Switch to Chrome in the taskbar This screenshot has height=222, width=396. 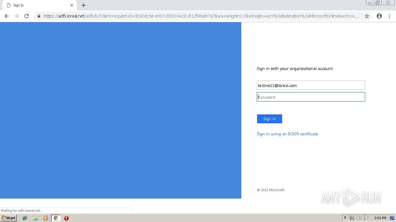pos(56,218)
